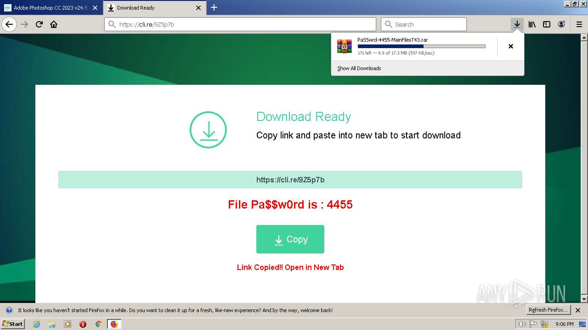Click the green Copy button

pyautogui.click(x=290, y=239)
